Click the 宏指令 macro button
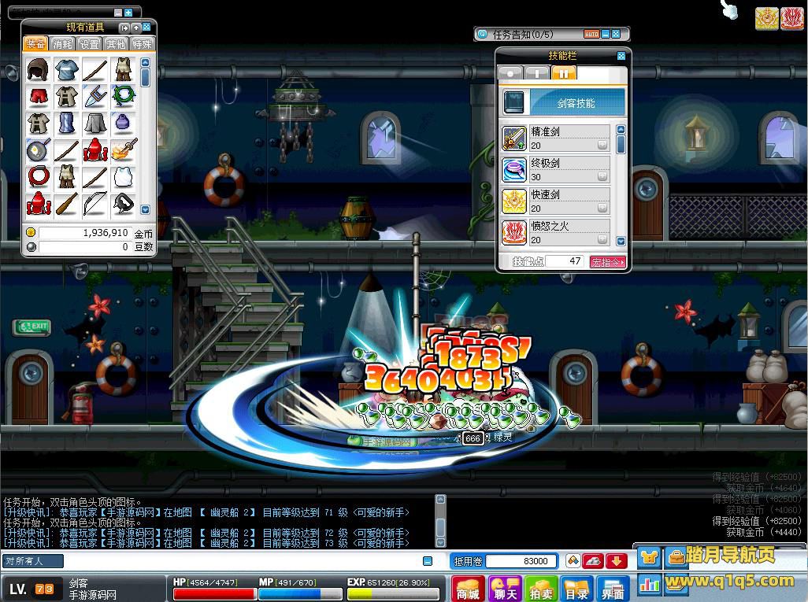 607,262
